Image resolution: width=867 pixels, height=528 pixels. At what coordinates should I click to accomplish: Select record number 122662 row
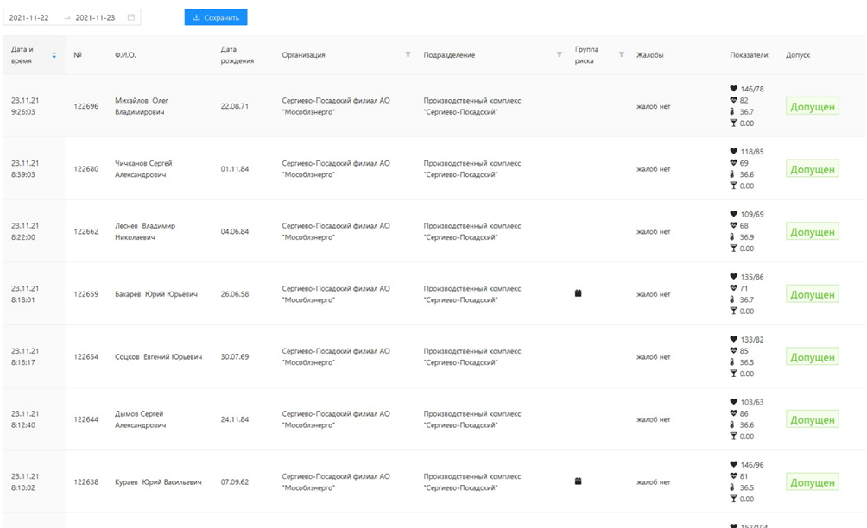(85, 231)
